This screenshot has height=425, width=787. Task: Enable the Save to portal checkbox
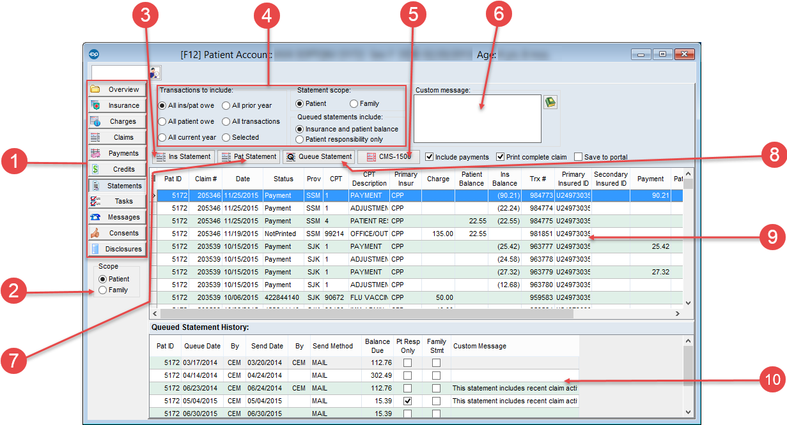coord(579,157)
